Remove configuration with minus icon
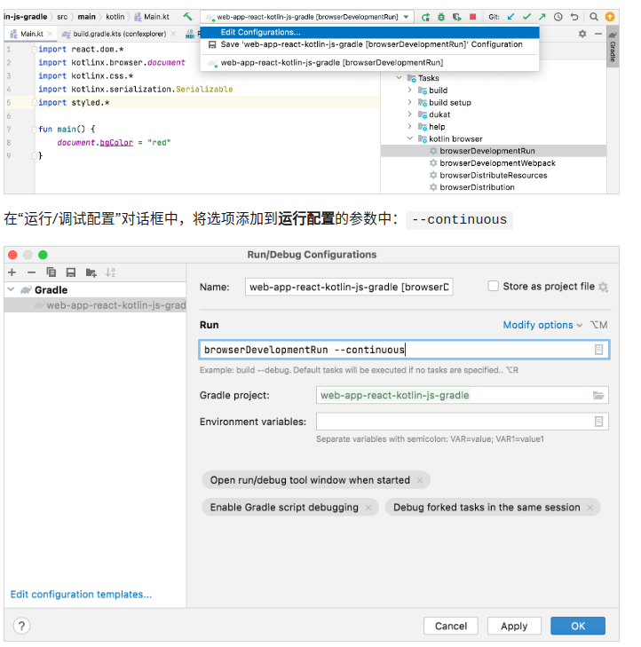 31,272
